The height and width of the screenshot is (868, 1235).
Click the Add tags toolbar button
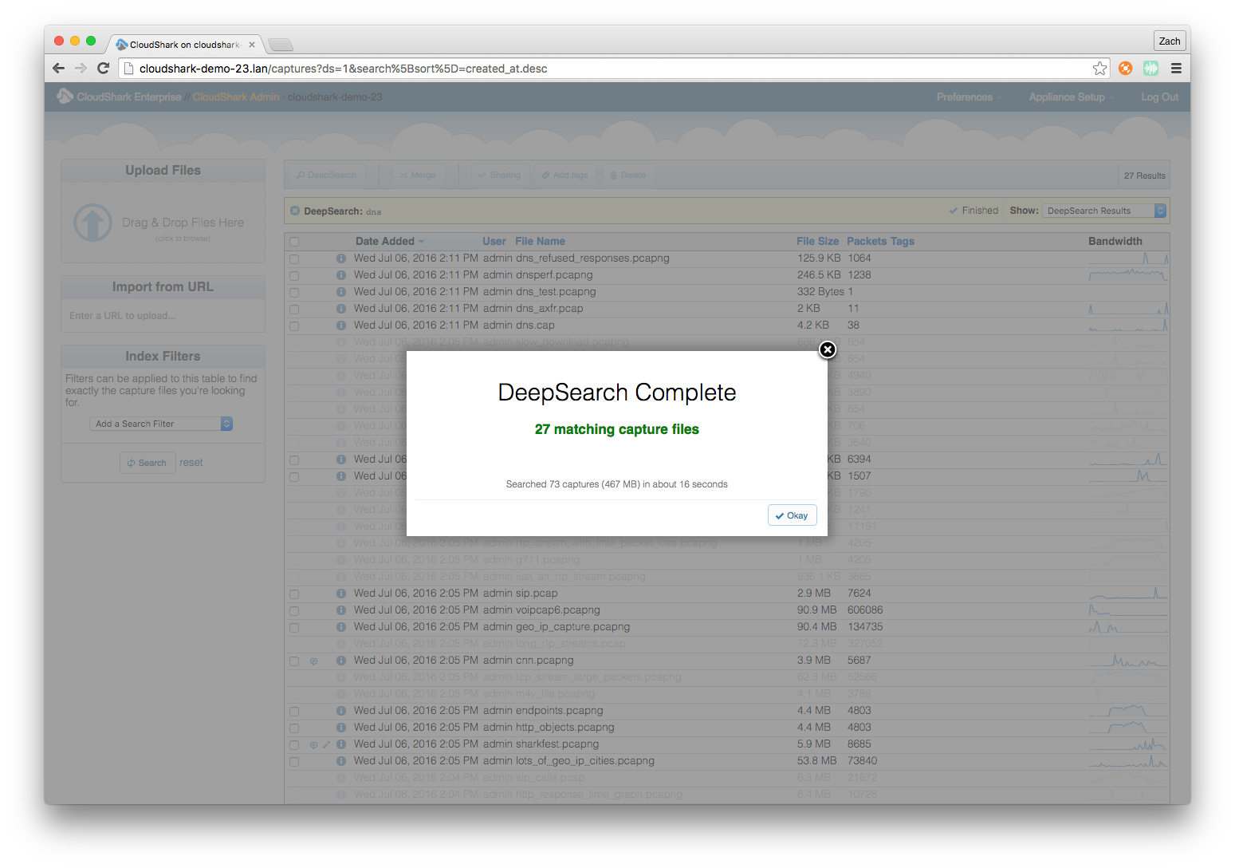point(564,176)
